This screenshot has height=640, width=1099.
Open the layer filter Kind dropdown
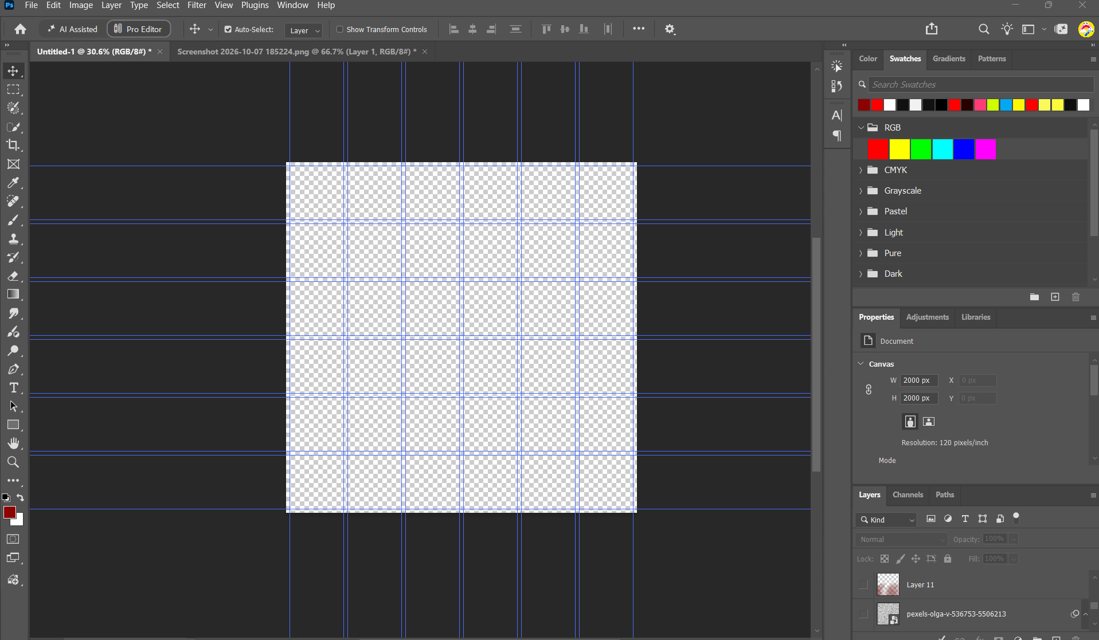tap(886, 520)
